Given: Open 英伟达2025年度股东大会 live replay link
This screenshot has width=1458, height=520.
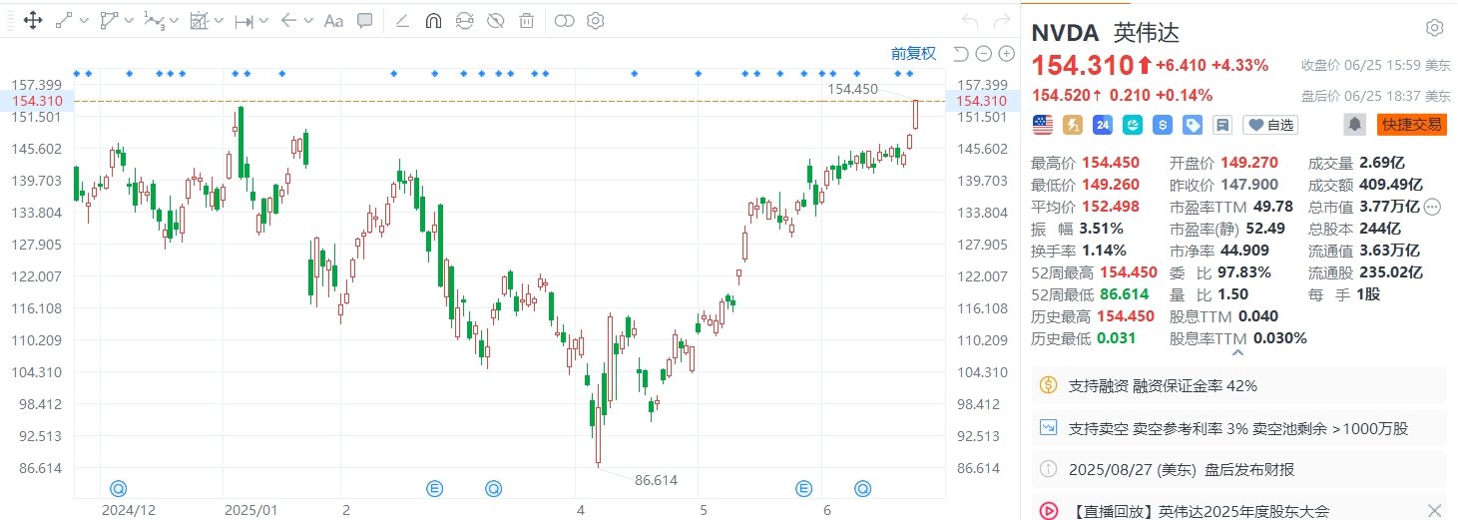Looking at the screenshot, I should [1202, 511].
